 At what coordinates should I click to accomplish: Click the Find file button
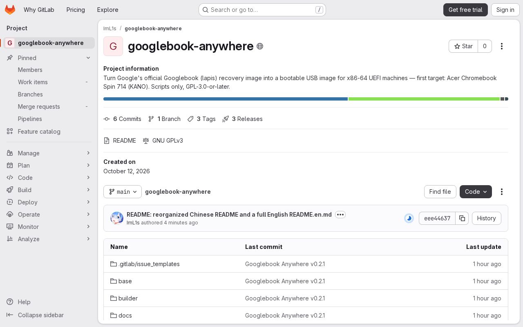(440, 192)
